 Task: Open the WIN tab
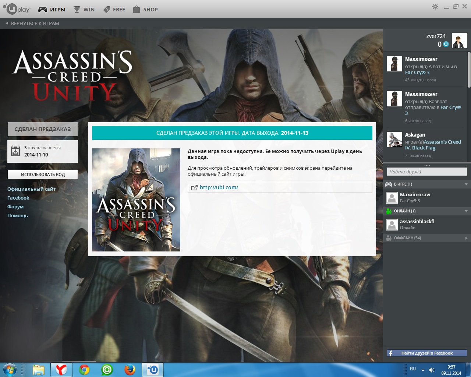(x=84, y=10)
